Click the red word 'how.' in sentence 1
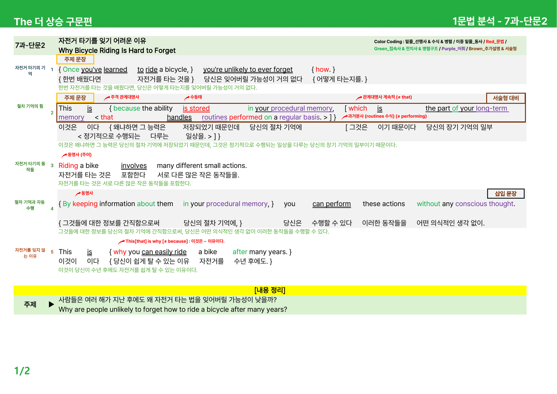The image size is (557, 394). coord(323,70)
